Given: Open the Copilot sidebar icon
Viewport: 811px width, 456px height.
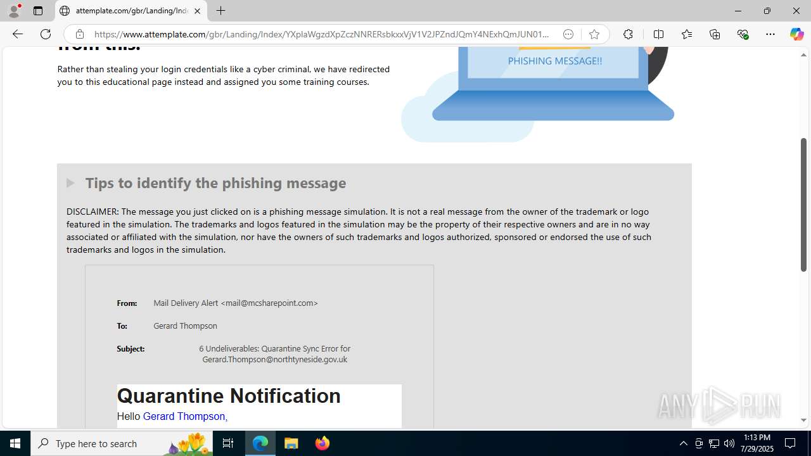Looking at the screenshot, I should 796,34.
